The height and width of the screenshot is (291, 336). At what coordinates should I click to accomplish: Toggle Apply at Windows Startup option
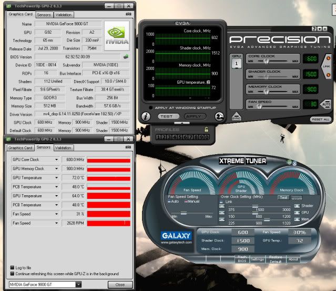(x=151, y=107)
